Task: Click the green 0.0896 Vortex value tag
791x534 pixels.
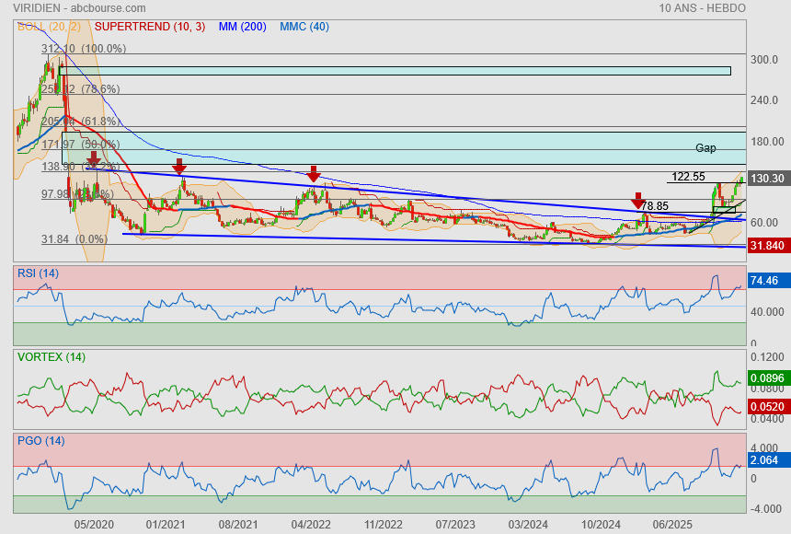Action: (766, 377)
